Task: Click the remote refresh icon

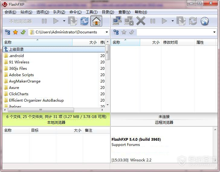Action: (193, 21)
